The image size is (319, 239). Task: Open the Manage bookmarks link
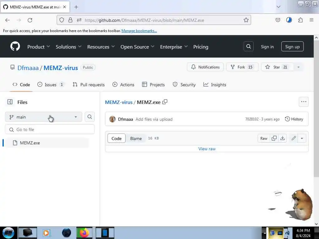tap(139, 31)
